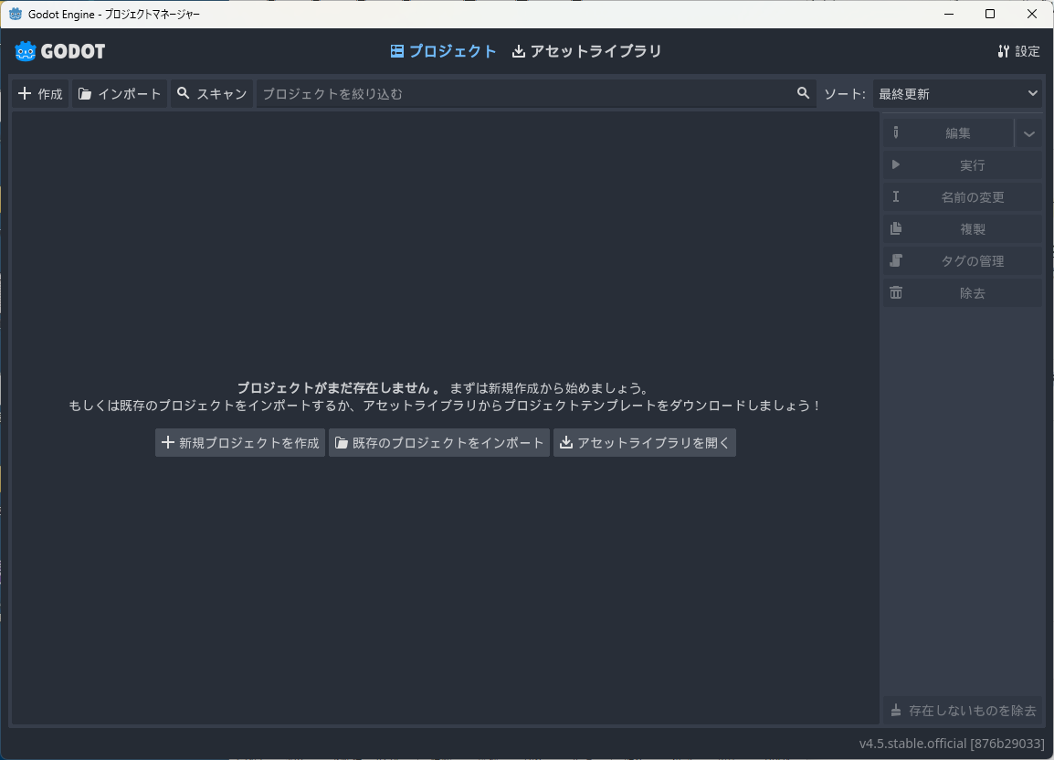Click version text v4.5.stable.official
This screenshot has width=1054, height=760.
[952, 744]
